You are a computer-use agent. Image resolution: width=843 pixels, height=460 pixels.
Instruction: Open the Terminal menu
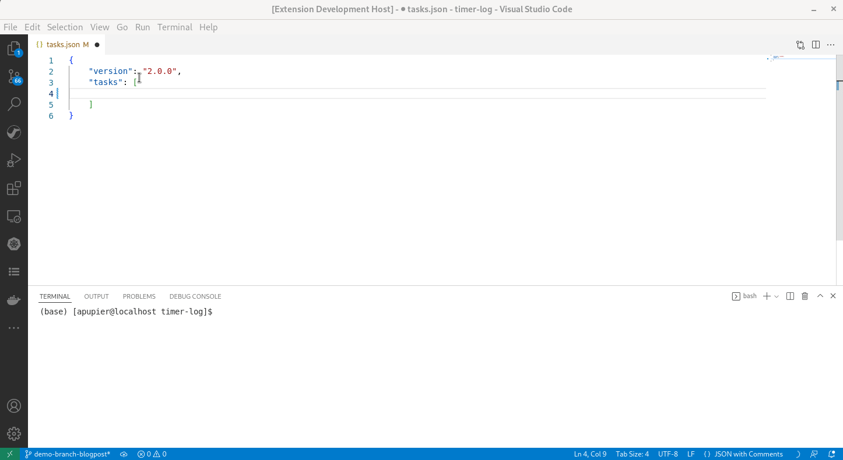click(x=174, y=27)
